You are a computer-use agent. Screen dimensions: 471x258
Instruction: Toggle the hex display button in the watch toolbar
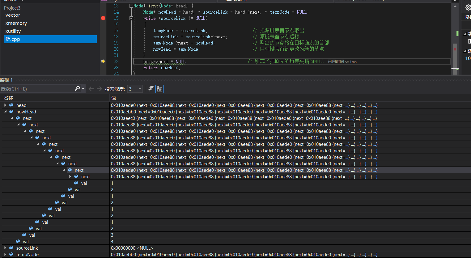coord(159,89)
